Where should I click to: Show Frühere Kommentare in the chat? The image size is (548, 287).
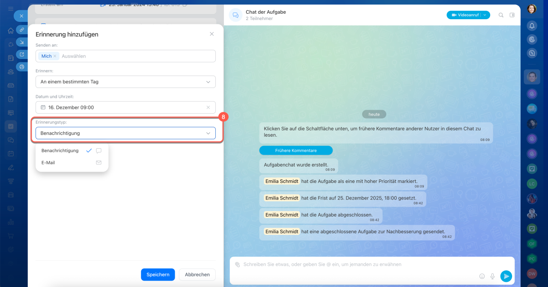[296, 150]
